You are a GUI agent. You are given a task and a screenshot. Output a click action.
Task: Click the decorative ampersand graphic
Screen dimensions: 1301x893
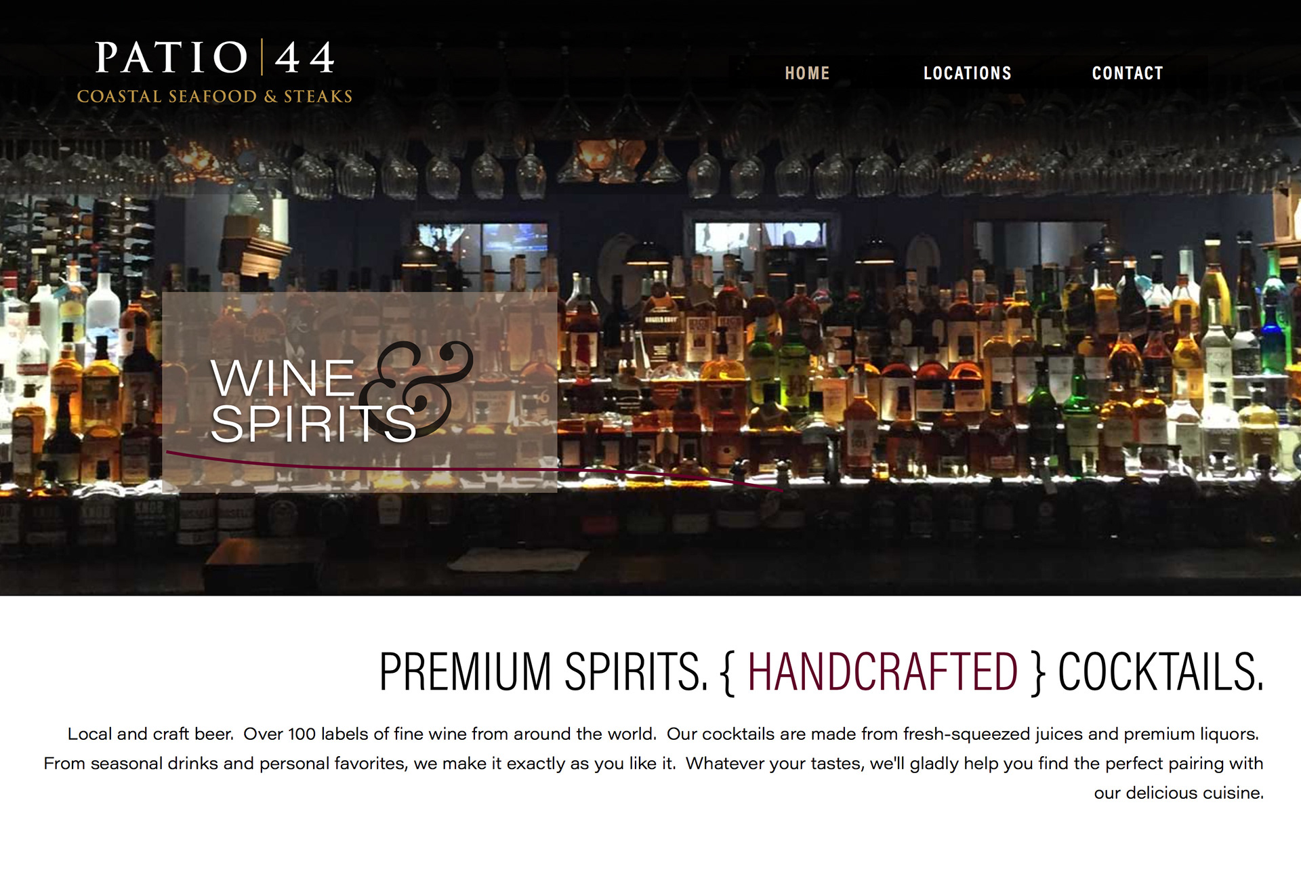[416, 390]
